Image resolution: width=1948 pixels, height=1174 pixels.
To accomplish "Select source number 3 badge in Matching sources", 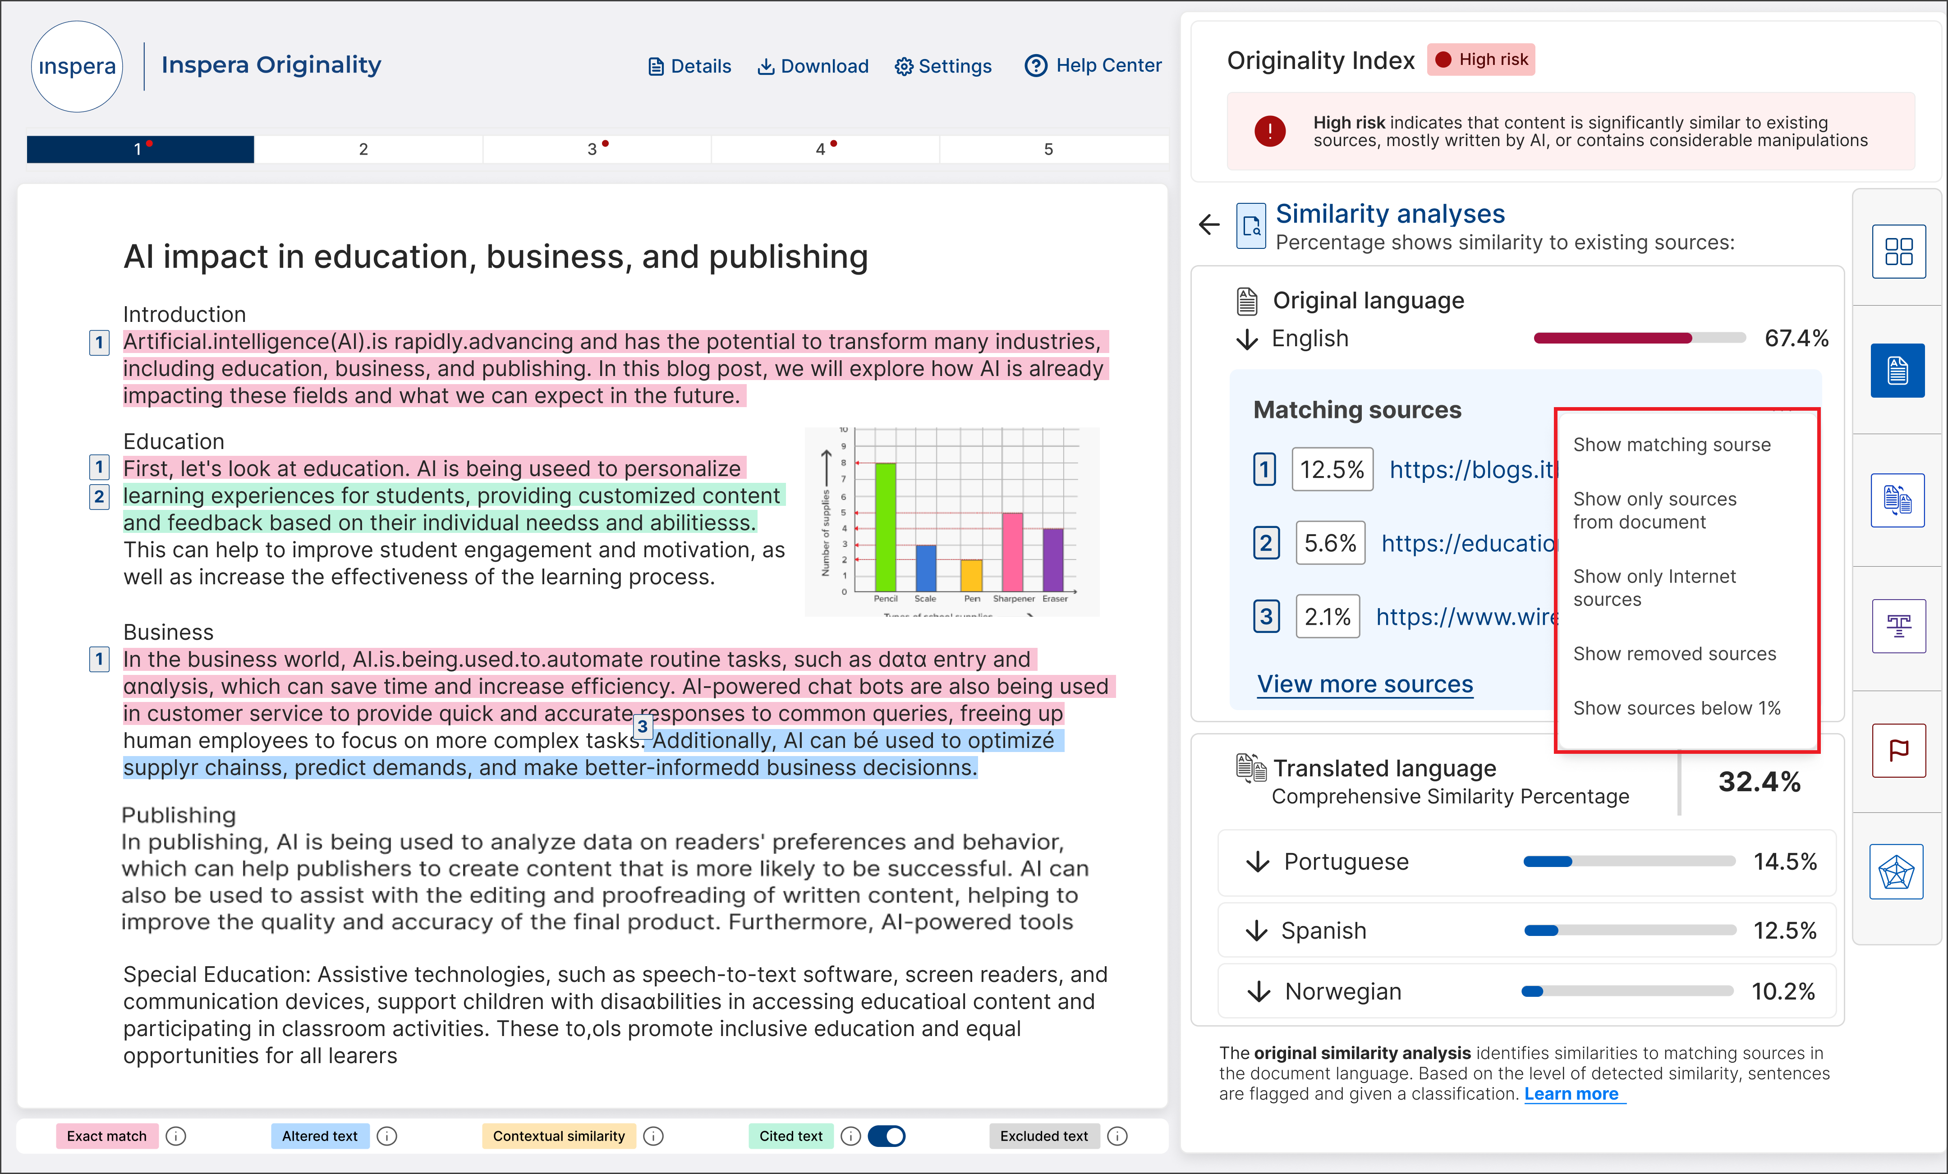I will pyautogui.click(x=1267, y=617).
